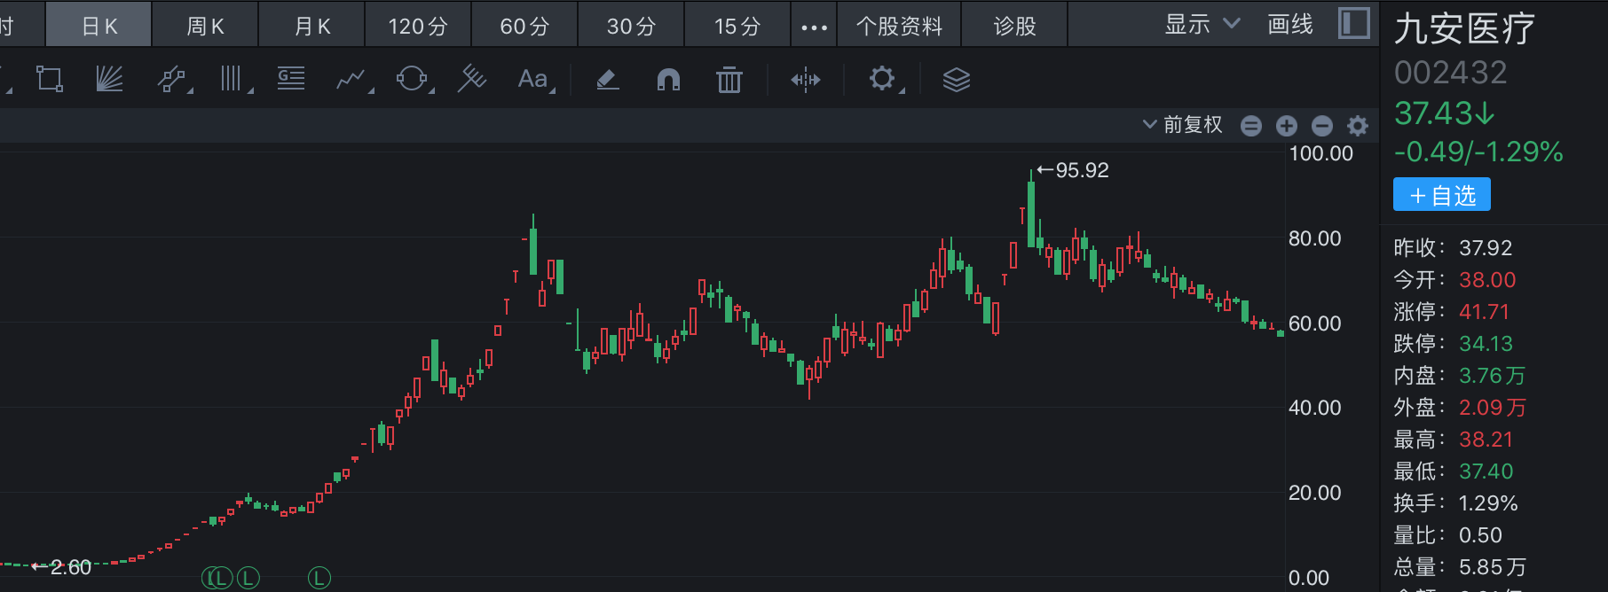Click the blue +自选 button

[x=1441, y=195]
